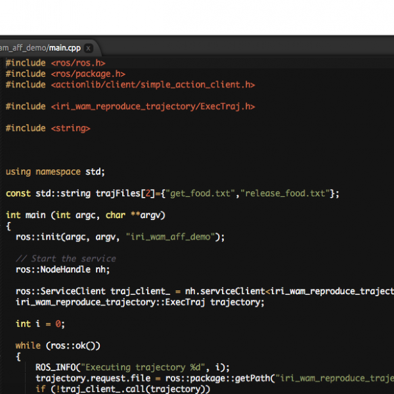Click the "Executing trajectory %d" string
The width and height of the screenshot is (394, 394).
pos(143,368)
